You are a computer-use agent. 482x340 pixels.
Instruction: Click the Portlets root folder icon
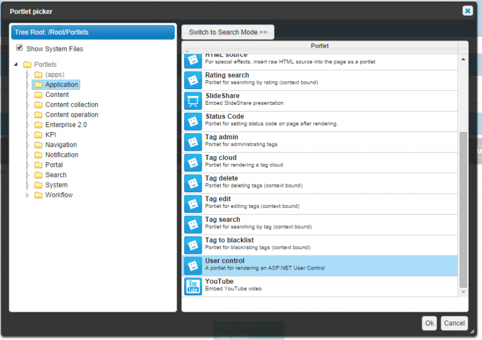[x=27, y=65]
